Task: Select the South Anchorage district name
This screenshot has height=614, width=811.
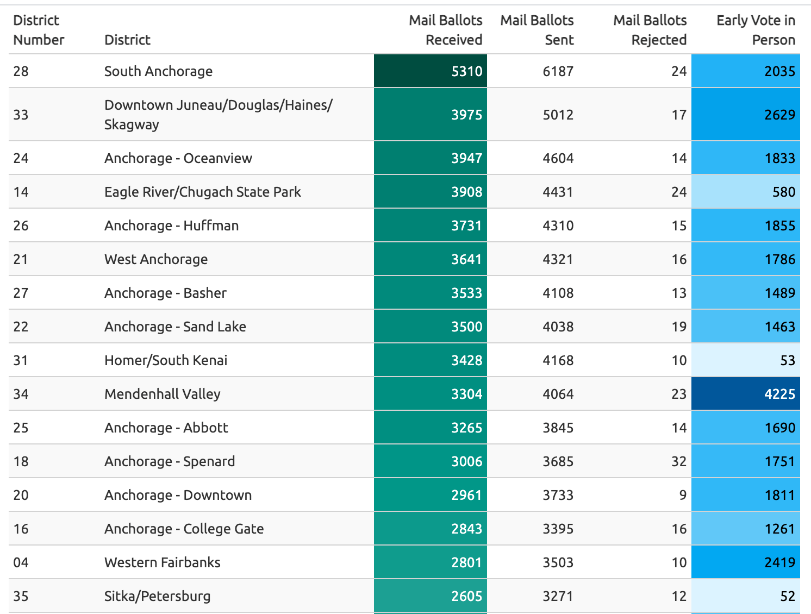Action: 158,71
